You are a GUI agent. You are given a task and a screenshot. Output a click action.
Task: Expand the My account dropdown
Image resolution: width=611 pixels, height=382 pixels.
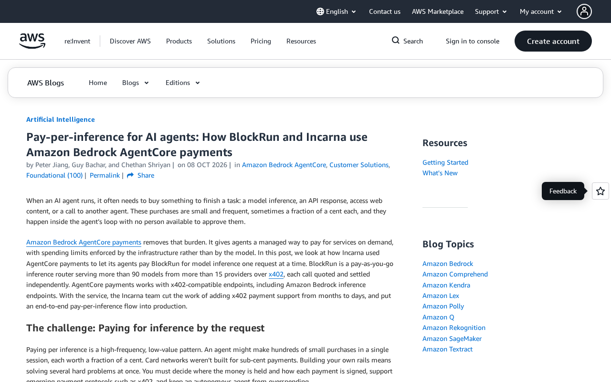click(x=541, y=11)
